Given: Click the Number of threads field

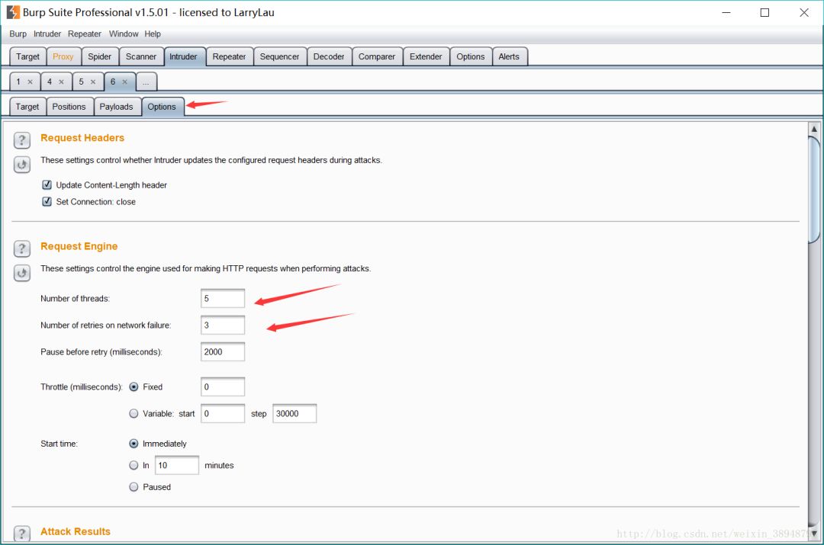Looking at the screenshot, I should (223, 298).
